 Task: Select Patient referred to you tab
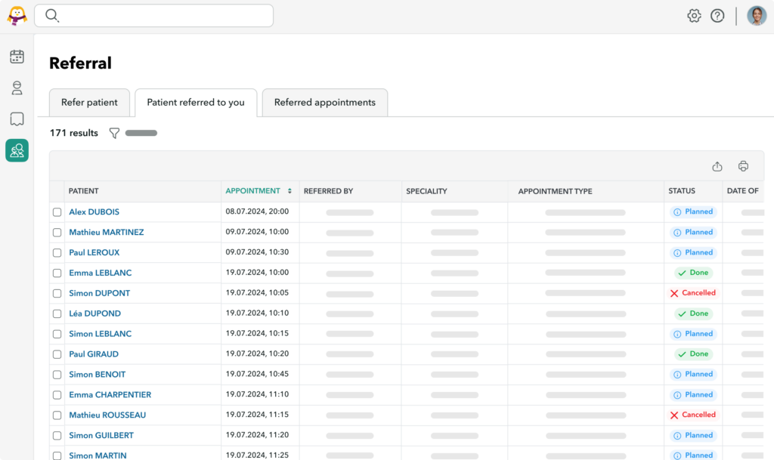pos(196,103)
